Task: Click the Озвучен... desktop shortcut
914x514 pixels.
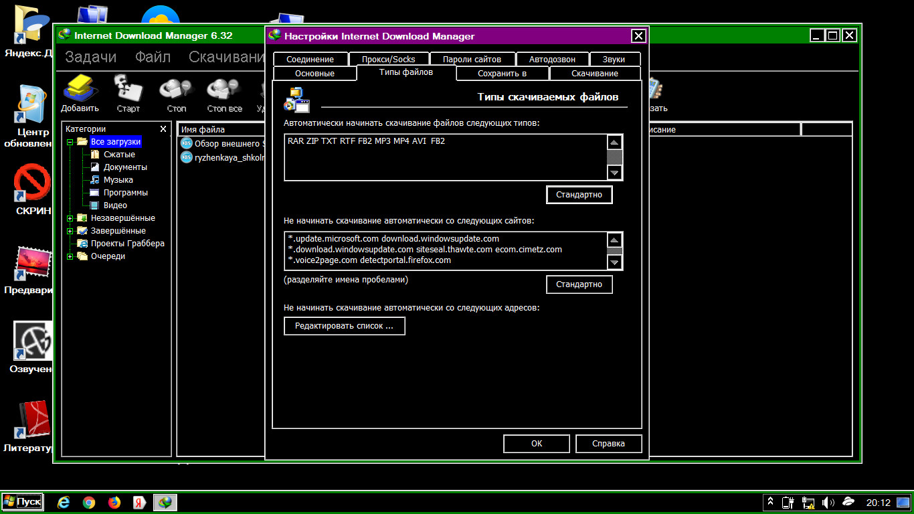Action: tap(30, 348)
